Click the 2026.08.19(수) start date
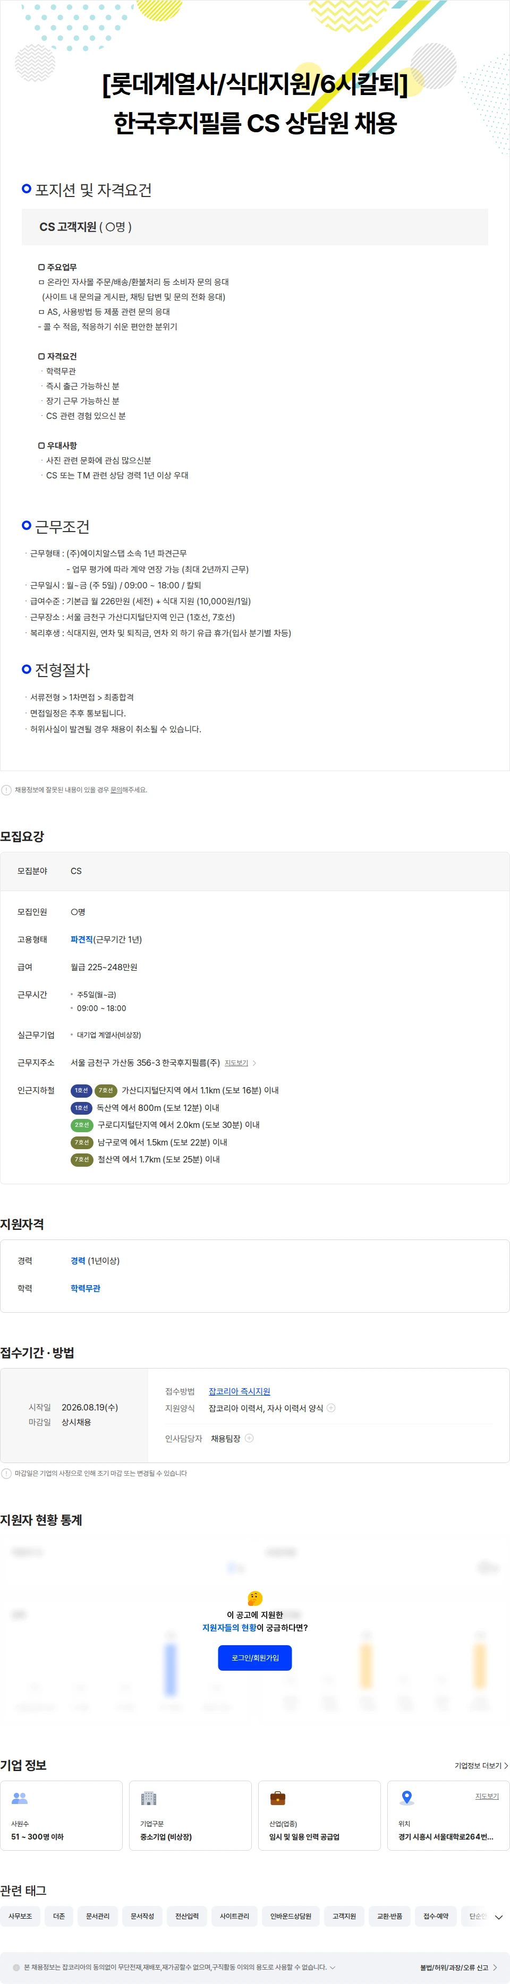 pyautogui.click(x=89, y=1407)
